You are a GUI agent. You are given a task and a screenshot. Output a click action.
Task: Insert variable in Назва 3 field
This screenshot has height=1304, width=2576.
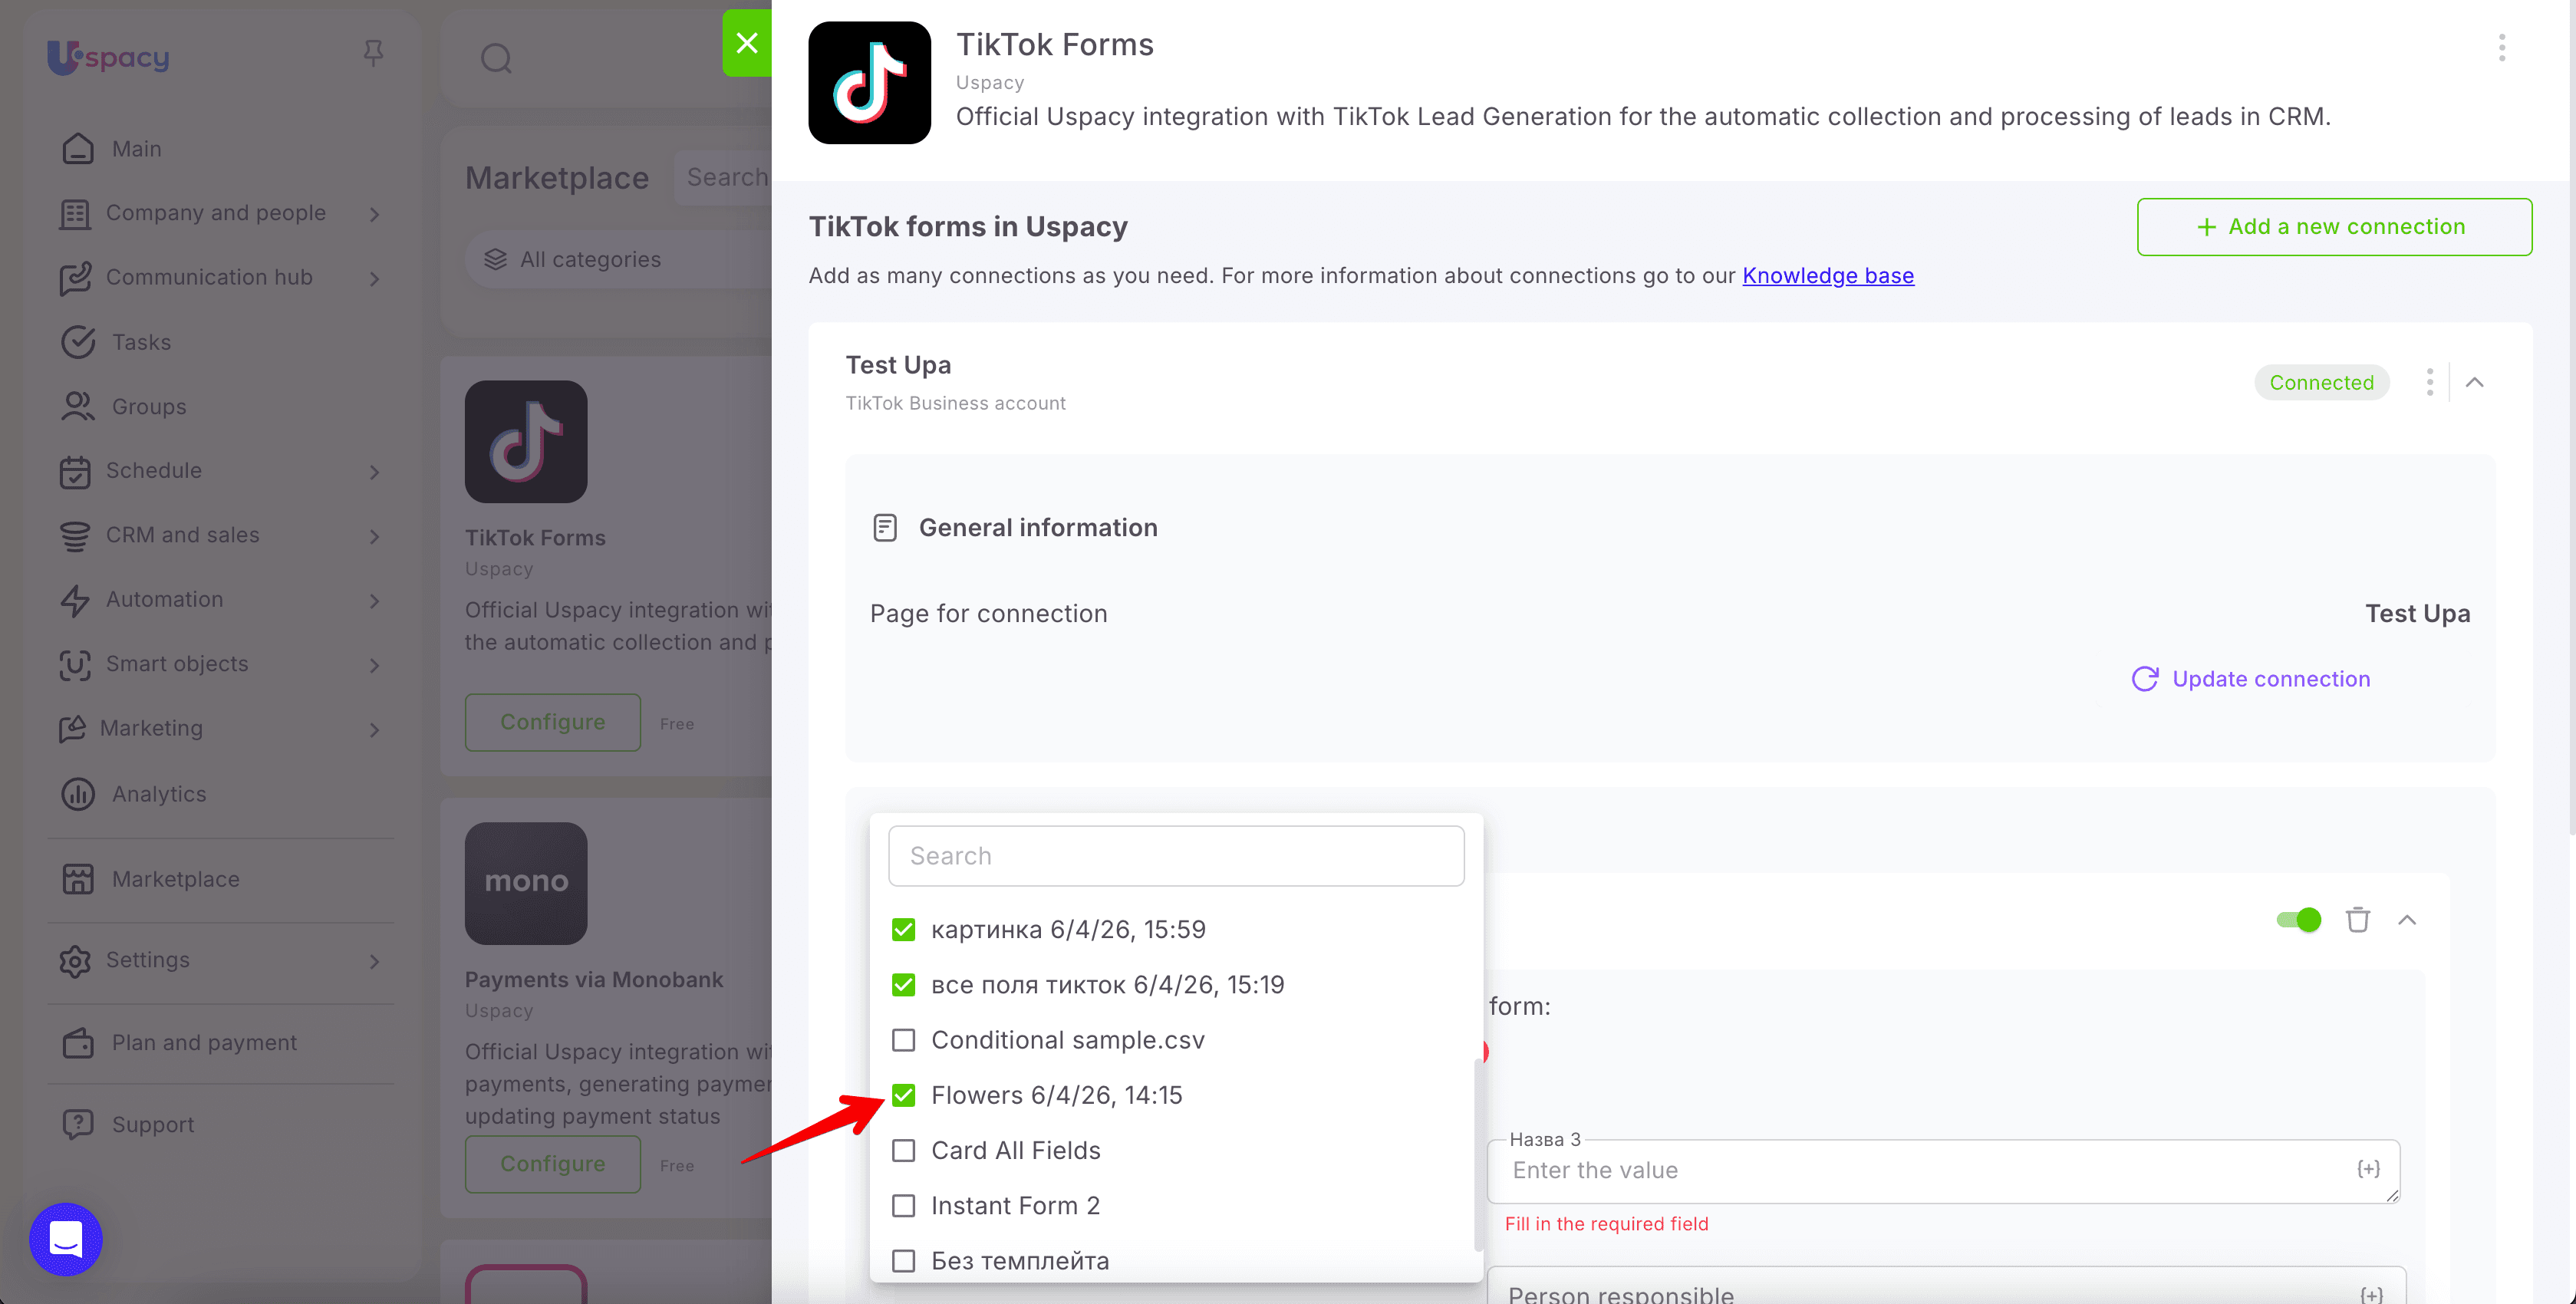[x=2368, y=1169]
